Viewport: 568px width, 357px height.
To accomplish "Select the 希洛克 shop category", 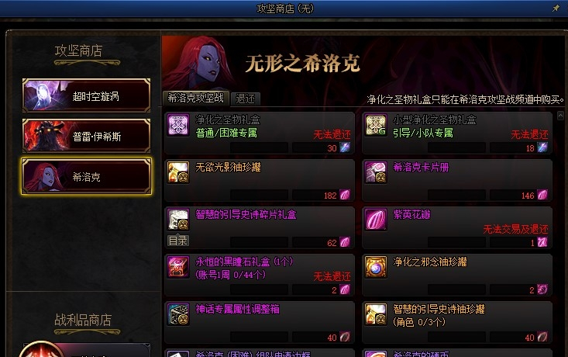I will click(x=86, y=176).
